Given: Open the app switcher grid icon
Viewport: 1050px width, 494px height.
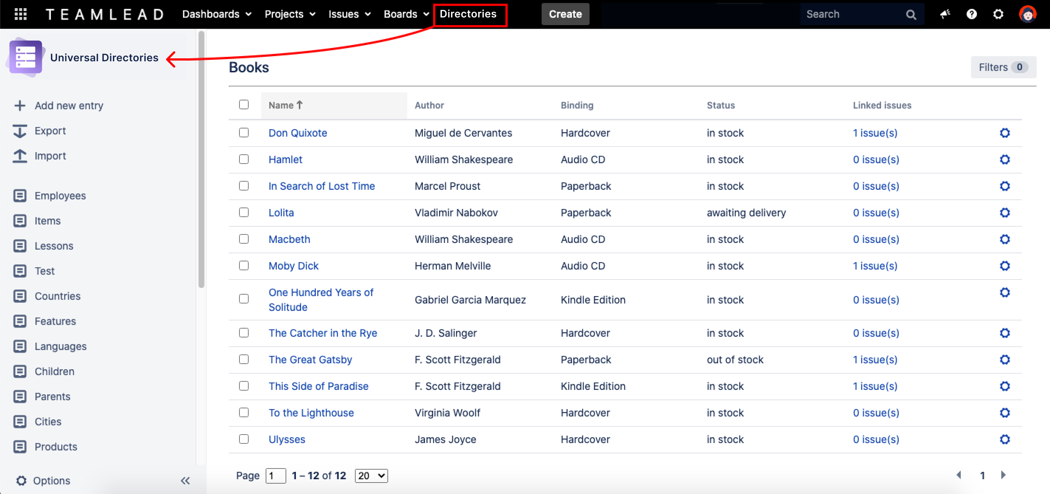Looking at the screenshot, I should click(x=20, y=14).
